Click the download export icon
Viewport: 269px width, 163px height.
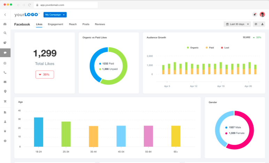pyautogui.click(x=262, y=24)
